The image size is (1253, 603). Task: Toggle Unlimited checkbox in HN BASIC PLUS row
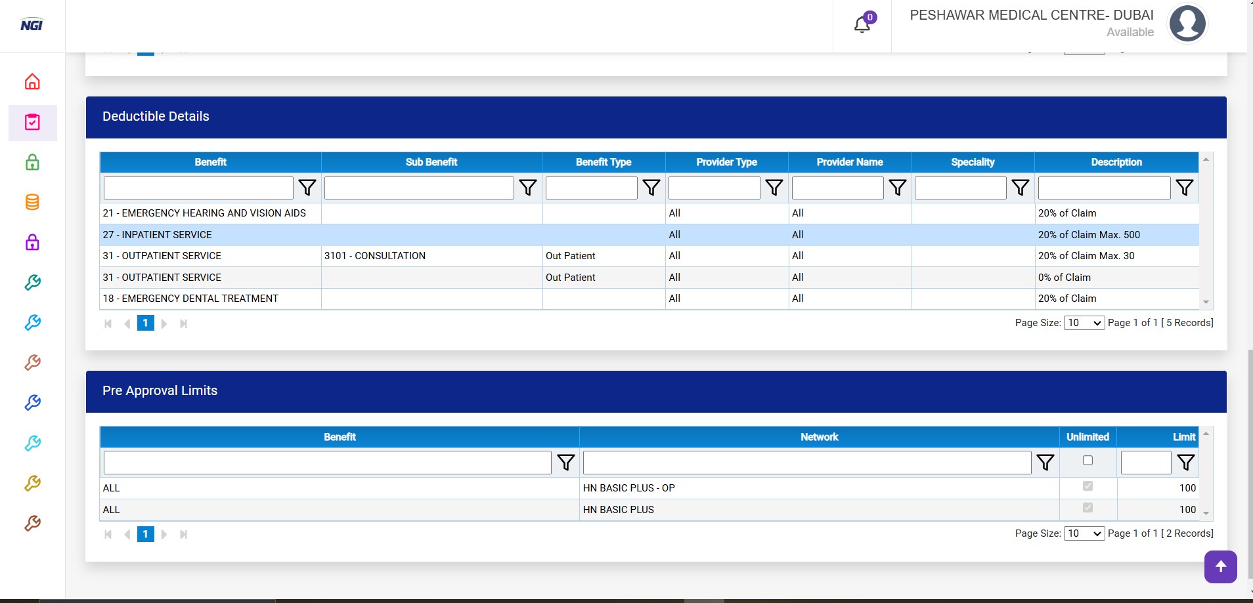tap(1088, 508)
